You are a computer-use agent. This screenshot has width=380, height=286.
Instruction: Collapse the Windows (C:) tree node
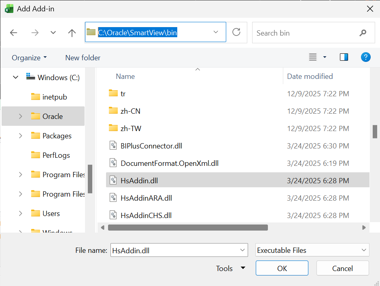coord(15,78)
